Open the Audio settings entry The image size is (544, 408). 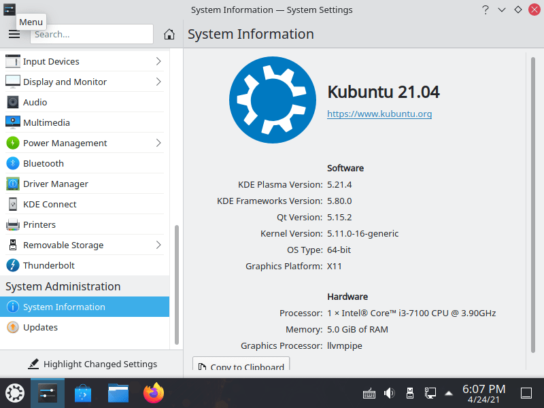point(84,102)
